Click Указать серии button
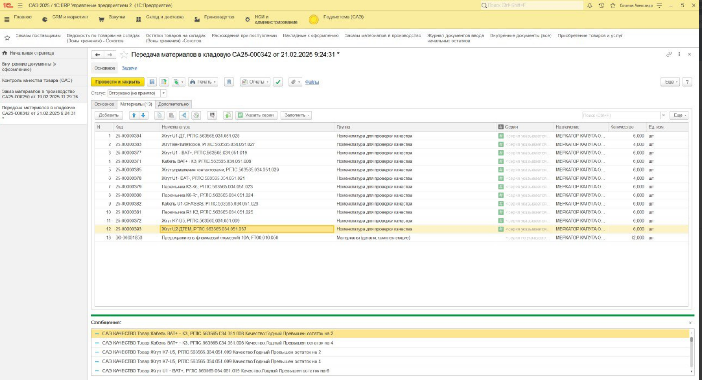 coord(256,115)
